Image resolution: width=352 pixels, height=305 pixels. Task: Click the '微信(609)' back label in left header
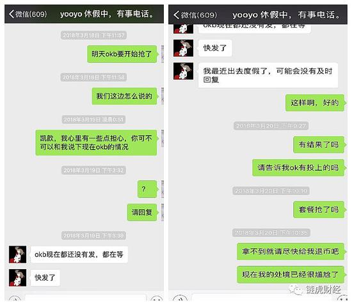click(x=31, y=14)
